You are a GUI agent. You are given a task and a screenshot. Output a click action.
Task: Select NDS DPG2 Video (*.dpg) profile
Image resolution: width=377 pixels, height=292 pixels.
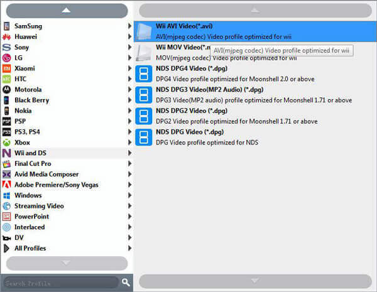(255, 116)
